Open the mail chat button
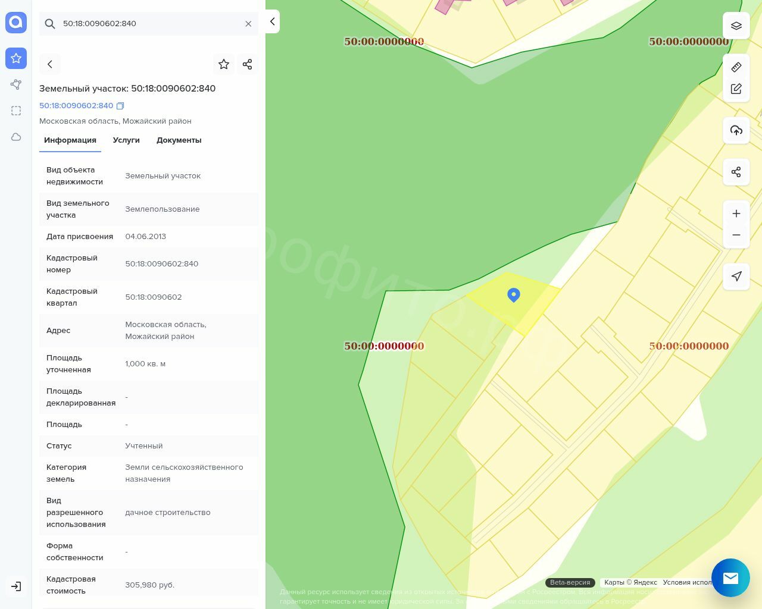 coord(730,577)
